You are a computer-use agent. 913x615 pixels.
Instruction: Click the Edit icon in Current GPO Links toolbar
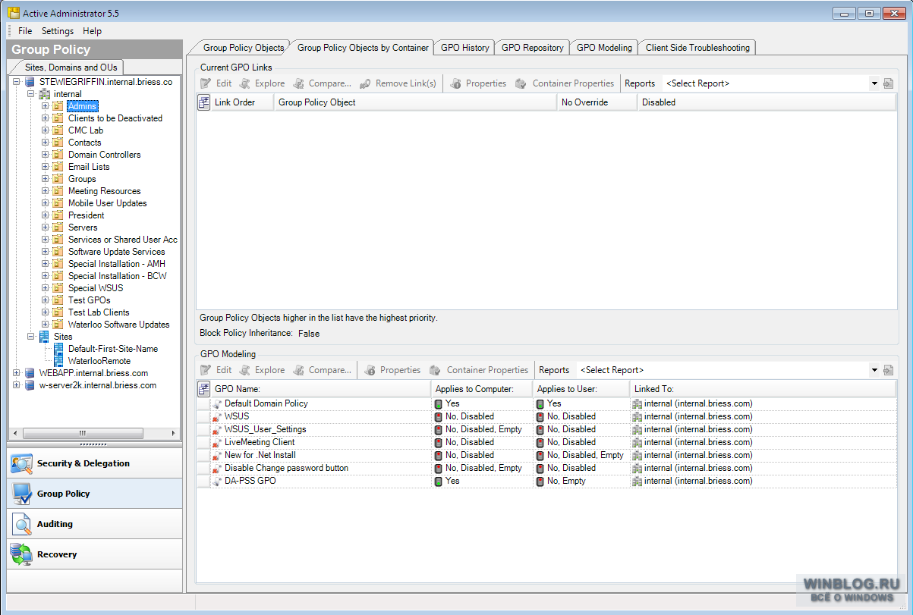pyautogui.click(x=206, y=83)
